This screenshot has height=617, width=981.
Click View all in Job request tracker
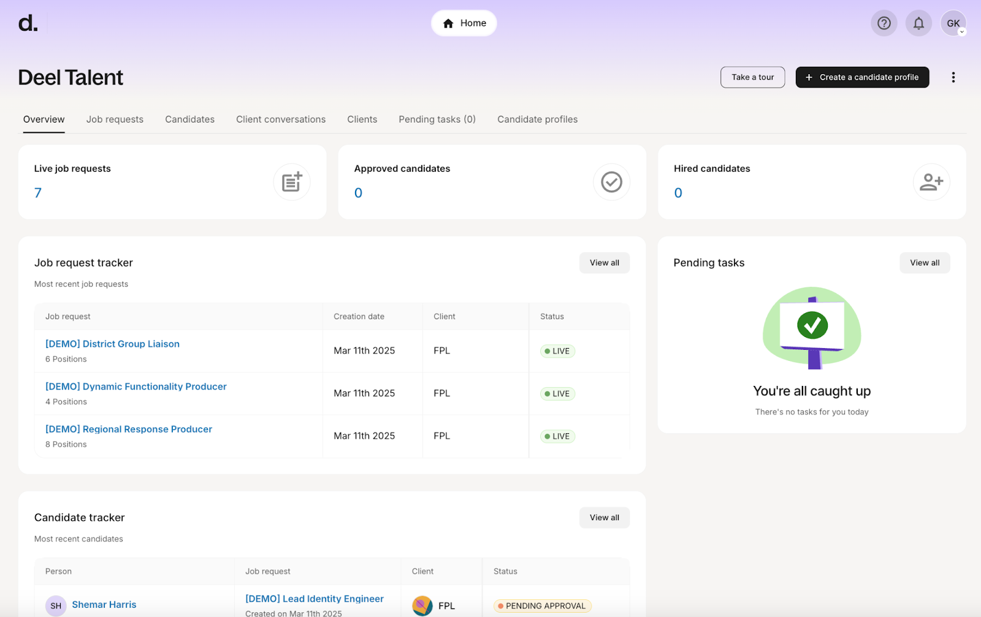(x=605, y=263)
